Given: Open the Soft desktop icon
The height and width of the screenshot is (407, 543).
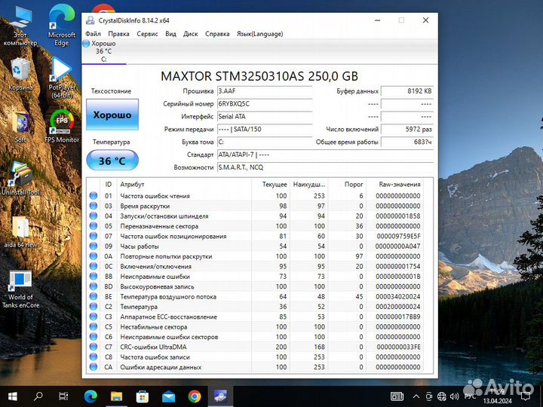Looking at the screenshot, I should pos(20,127).
